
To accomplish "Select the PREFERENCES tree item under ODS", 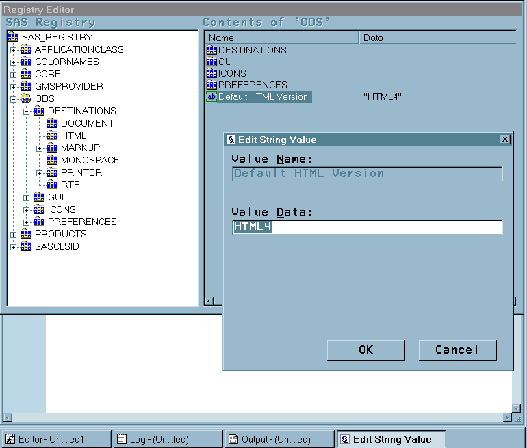I will [x=81, y=222].
